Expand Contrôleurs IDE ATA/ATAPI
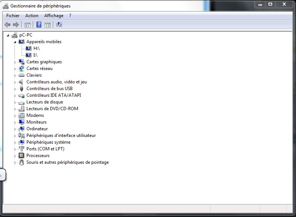Viewport: 296px width, 217px height. 15,96
